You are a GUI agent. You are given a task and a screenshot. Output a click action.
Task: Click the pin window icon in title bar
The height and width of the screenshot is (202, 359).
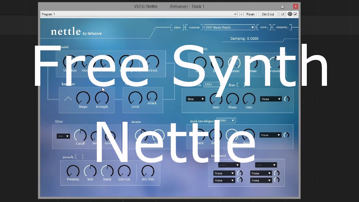click(x=282, y=6)
